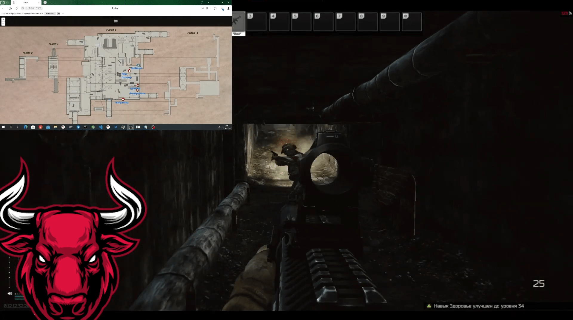Select hotbar slot 6
The image size is (573, 320).
323,22
